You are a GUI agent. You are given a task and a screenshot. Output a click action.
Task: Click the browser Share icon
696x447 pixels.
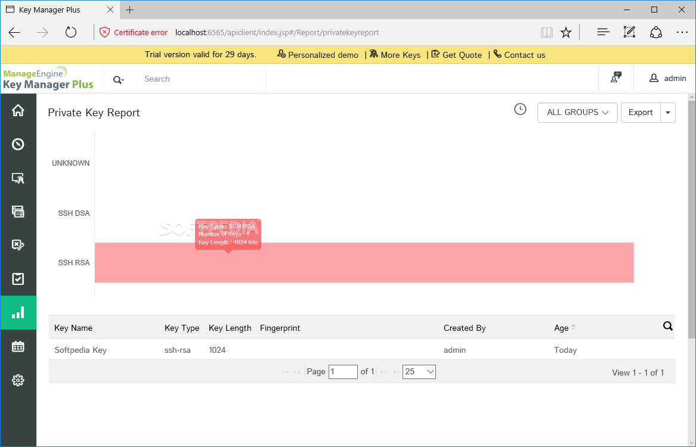click(656, 32)
